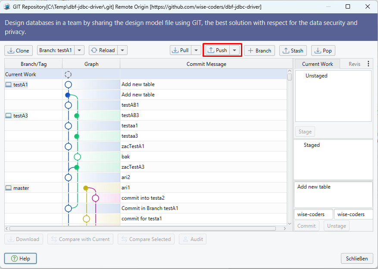
Task: Click the Staged files list label
Action: tap(312, 145)
